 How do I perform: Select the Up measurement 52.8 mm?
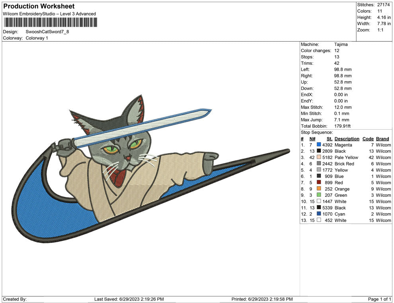click(343, 82)
